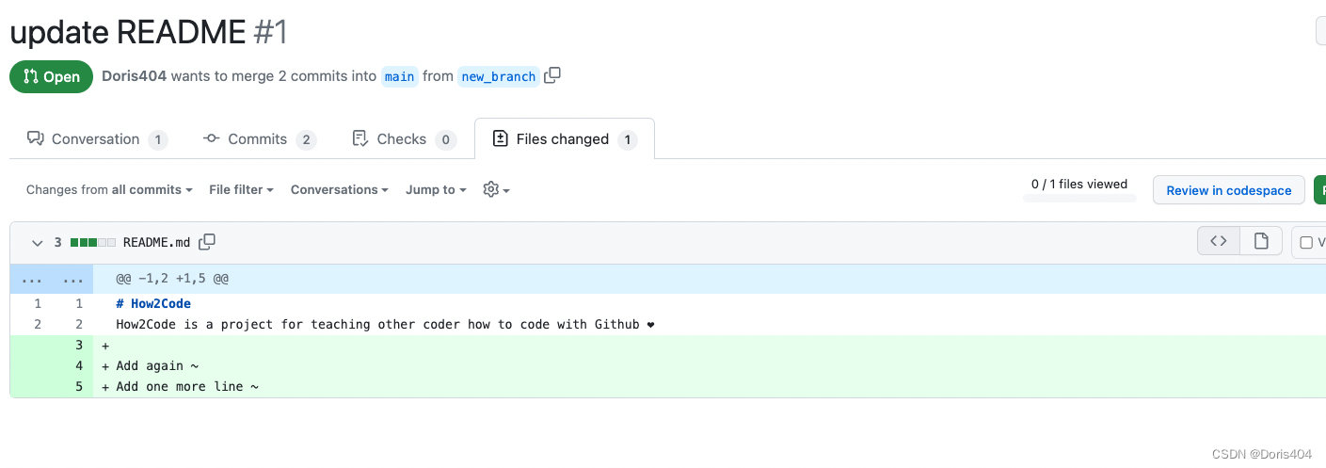1326x468 pixels.
Task: Open the new_branch branch link
Action: (498, 76)
